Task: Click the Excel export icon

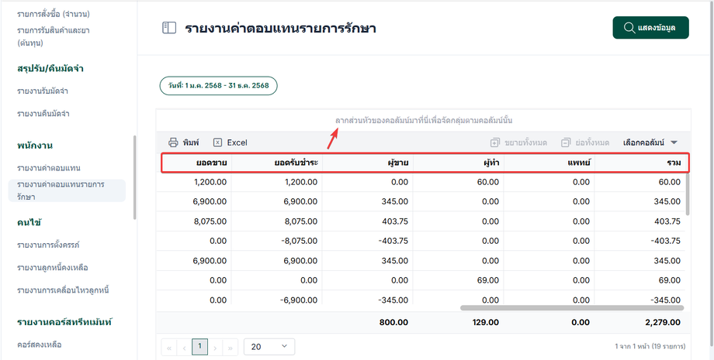Action: tap(218, 142)
